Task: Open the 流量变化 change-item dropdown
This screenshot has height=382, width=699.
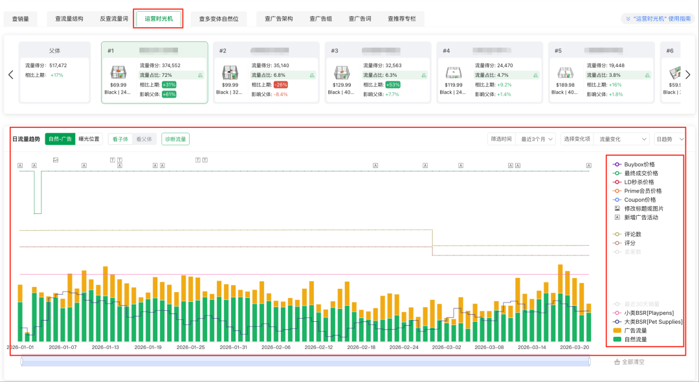Action: point(621,139)
